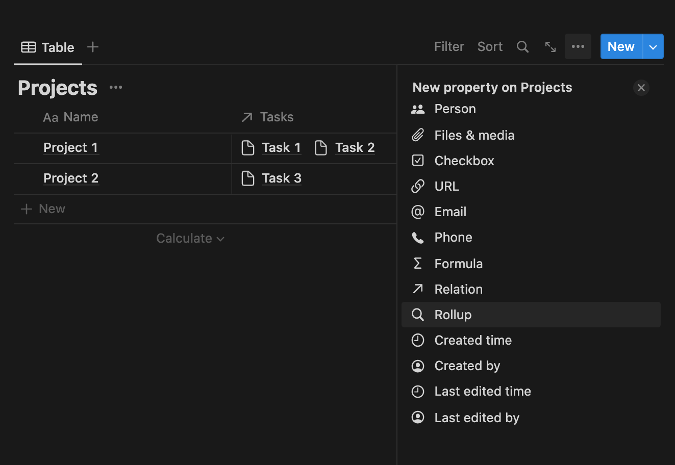The width and height of the screenshot is (675, 465).
Task: Open the Calculate dropdown below the table
Action: [190, 238]
